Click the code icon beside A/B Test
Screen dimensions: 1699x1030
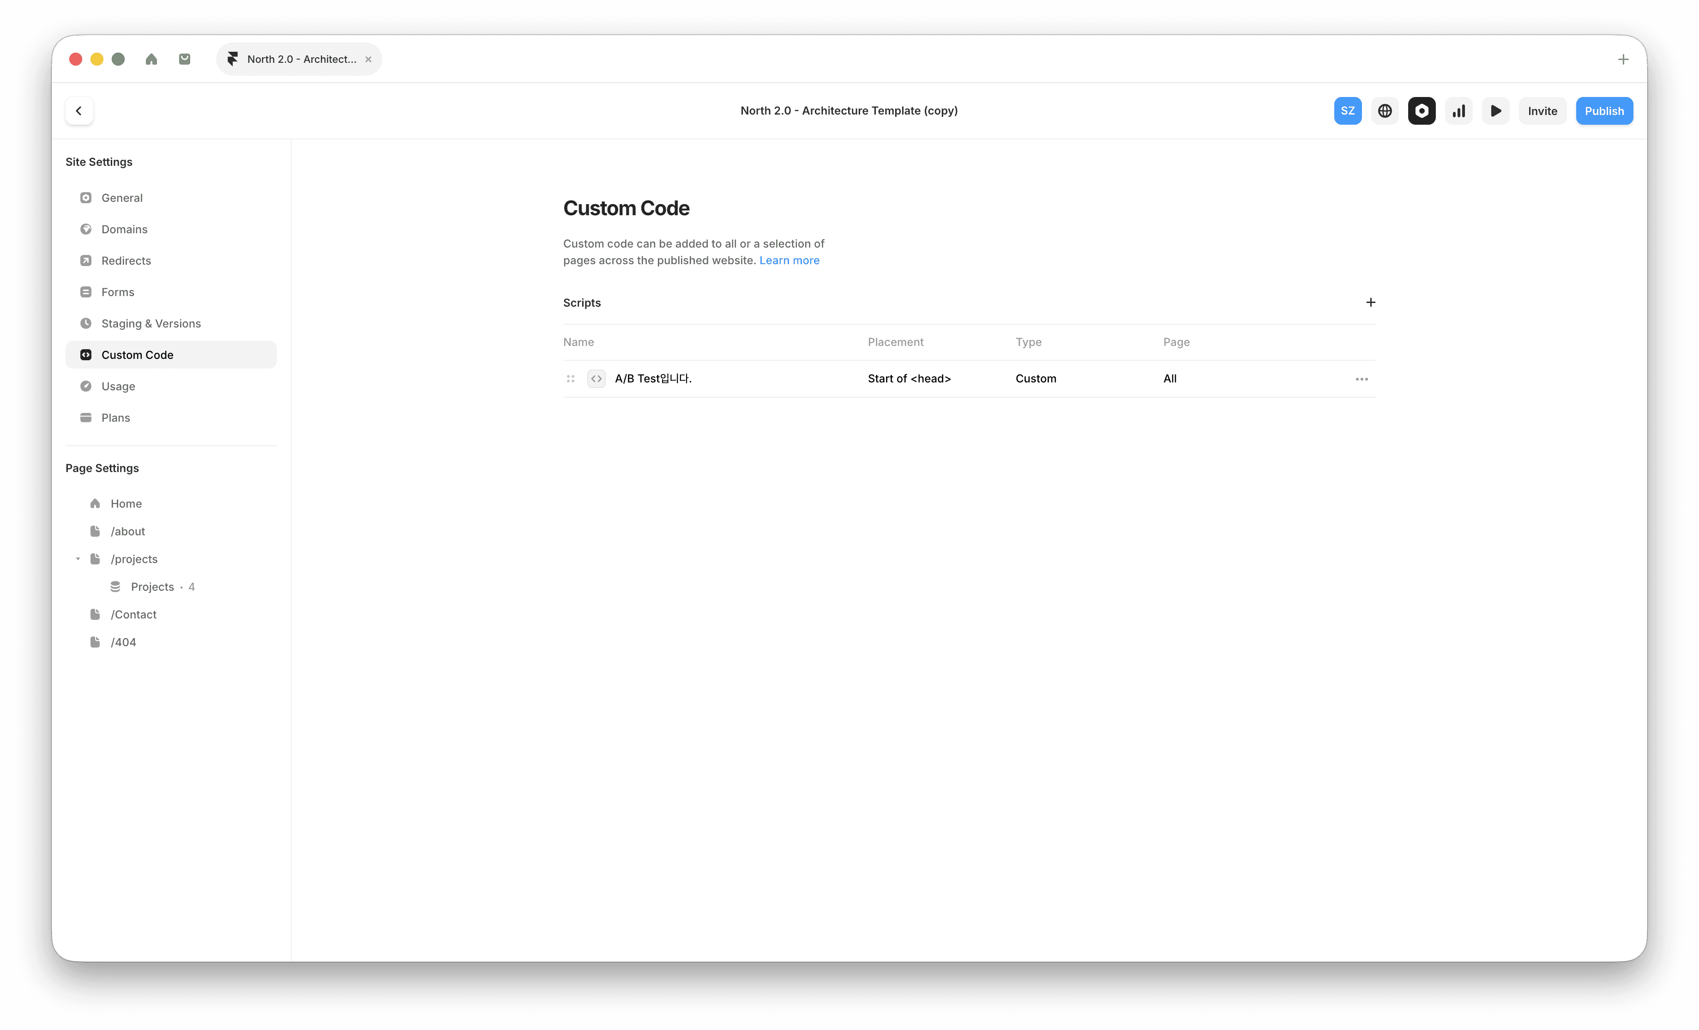(596, 379)
